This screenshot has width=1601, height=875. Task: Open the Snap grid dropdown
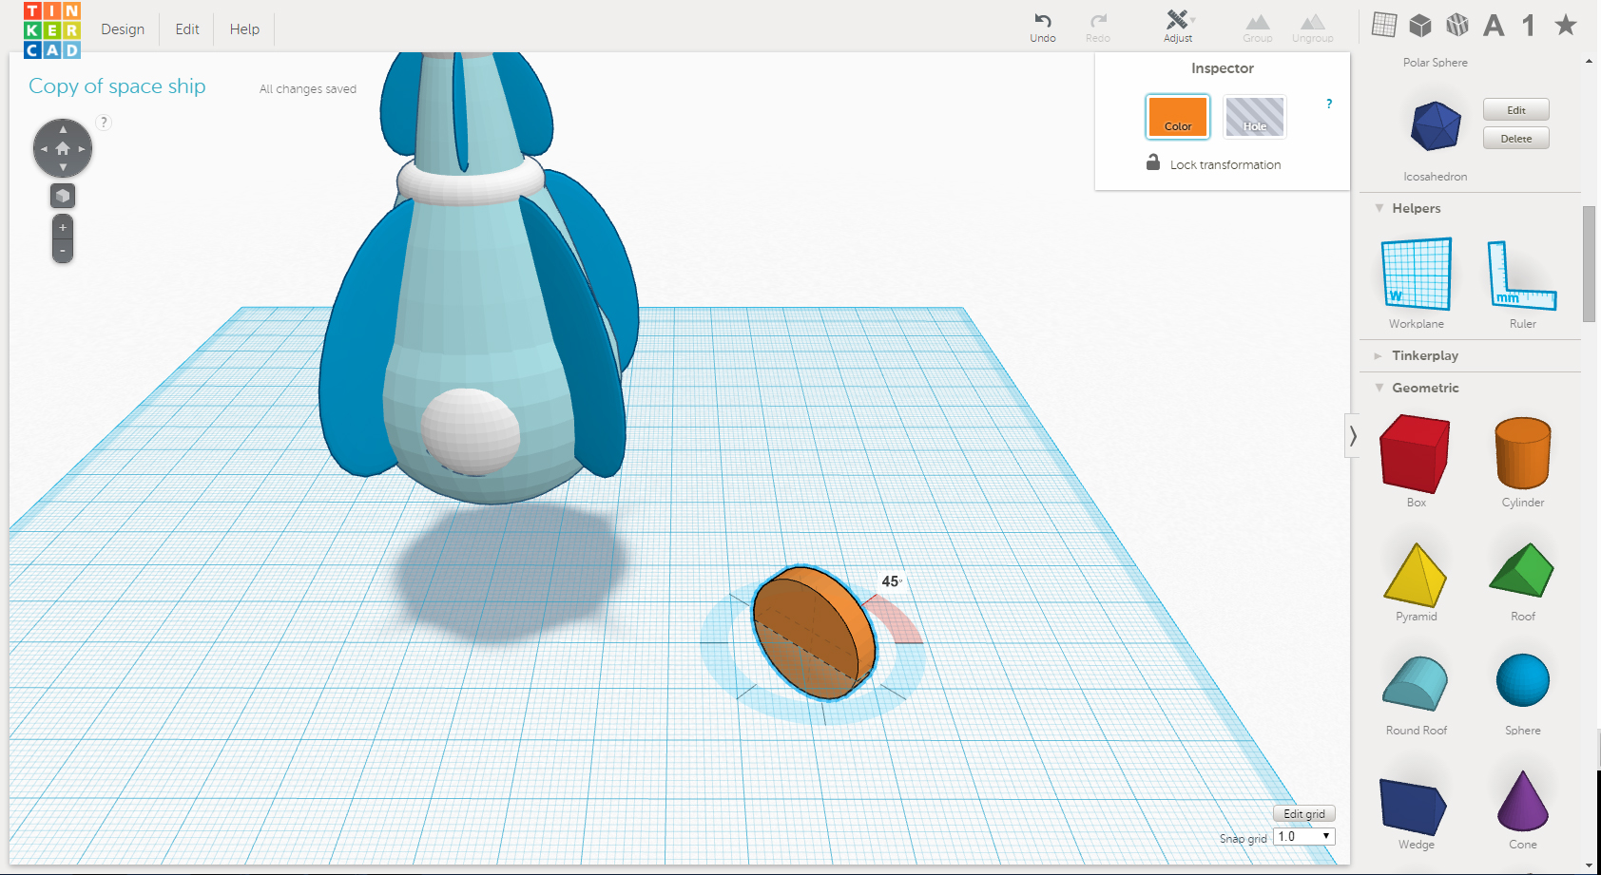click(x=1304, y=836)
